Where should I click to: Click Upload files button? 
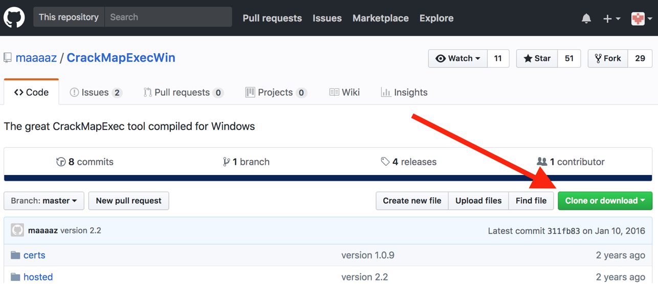click(478, 201)
